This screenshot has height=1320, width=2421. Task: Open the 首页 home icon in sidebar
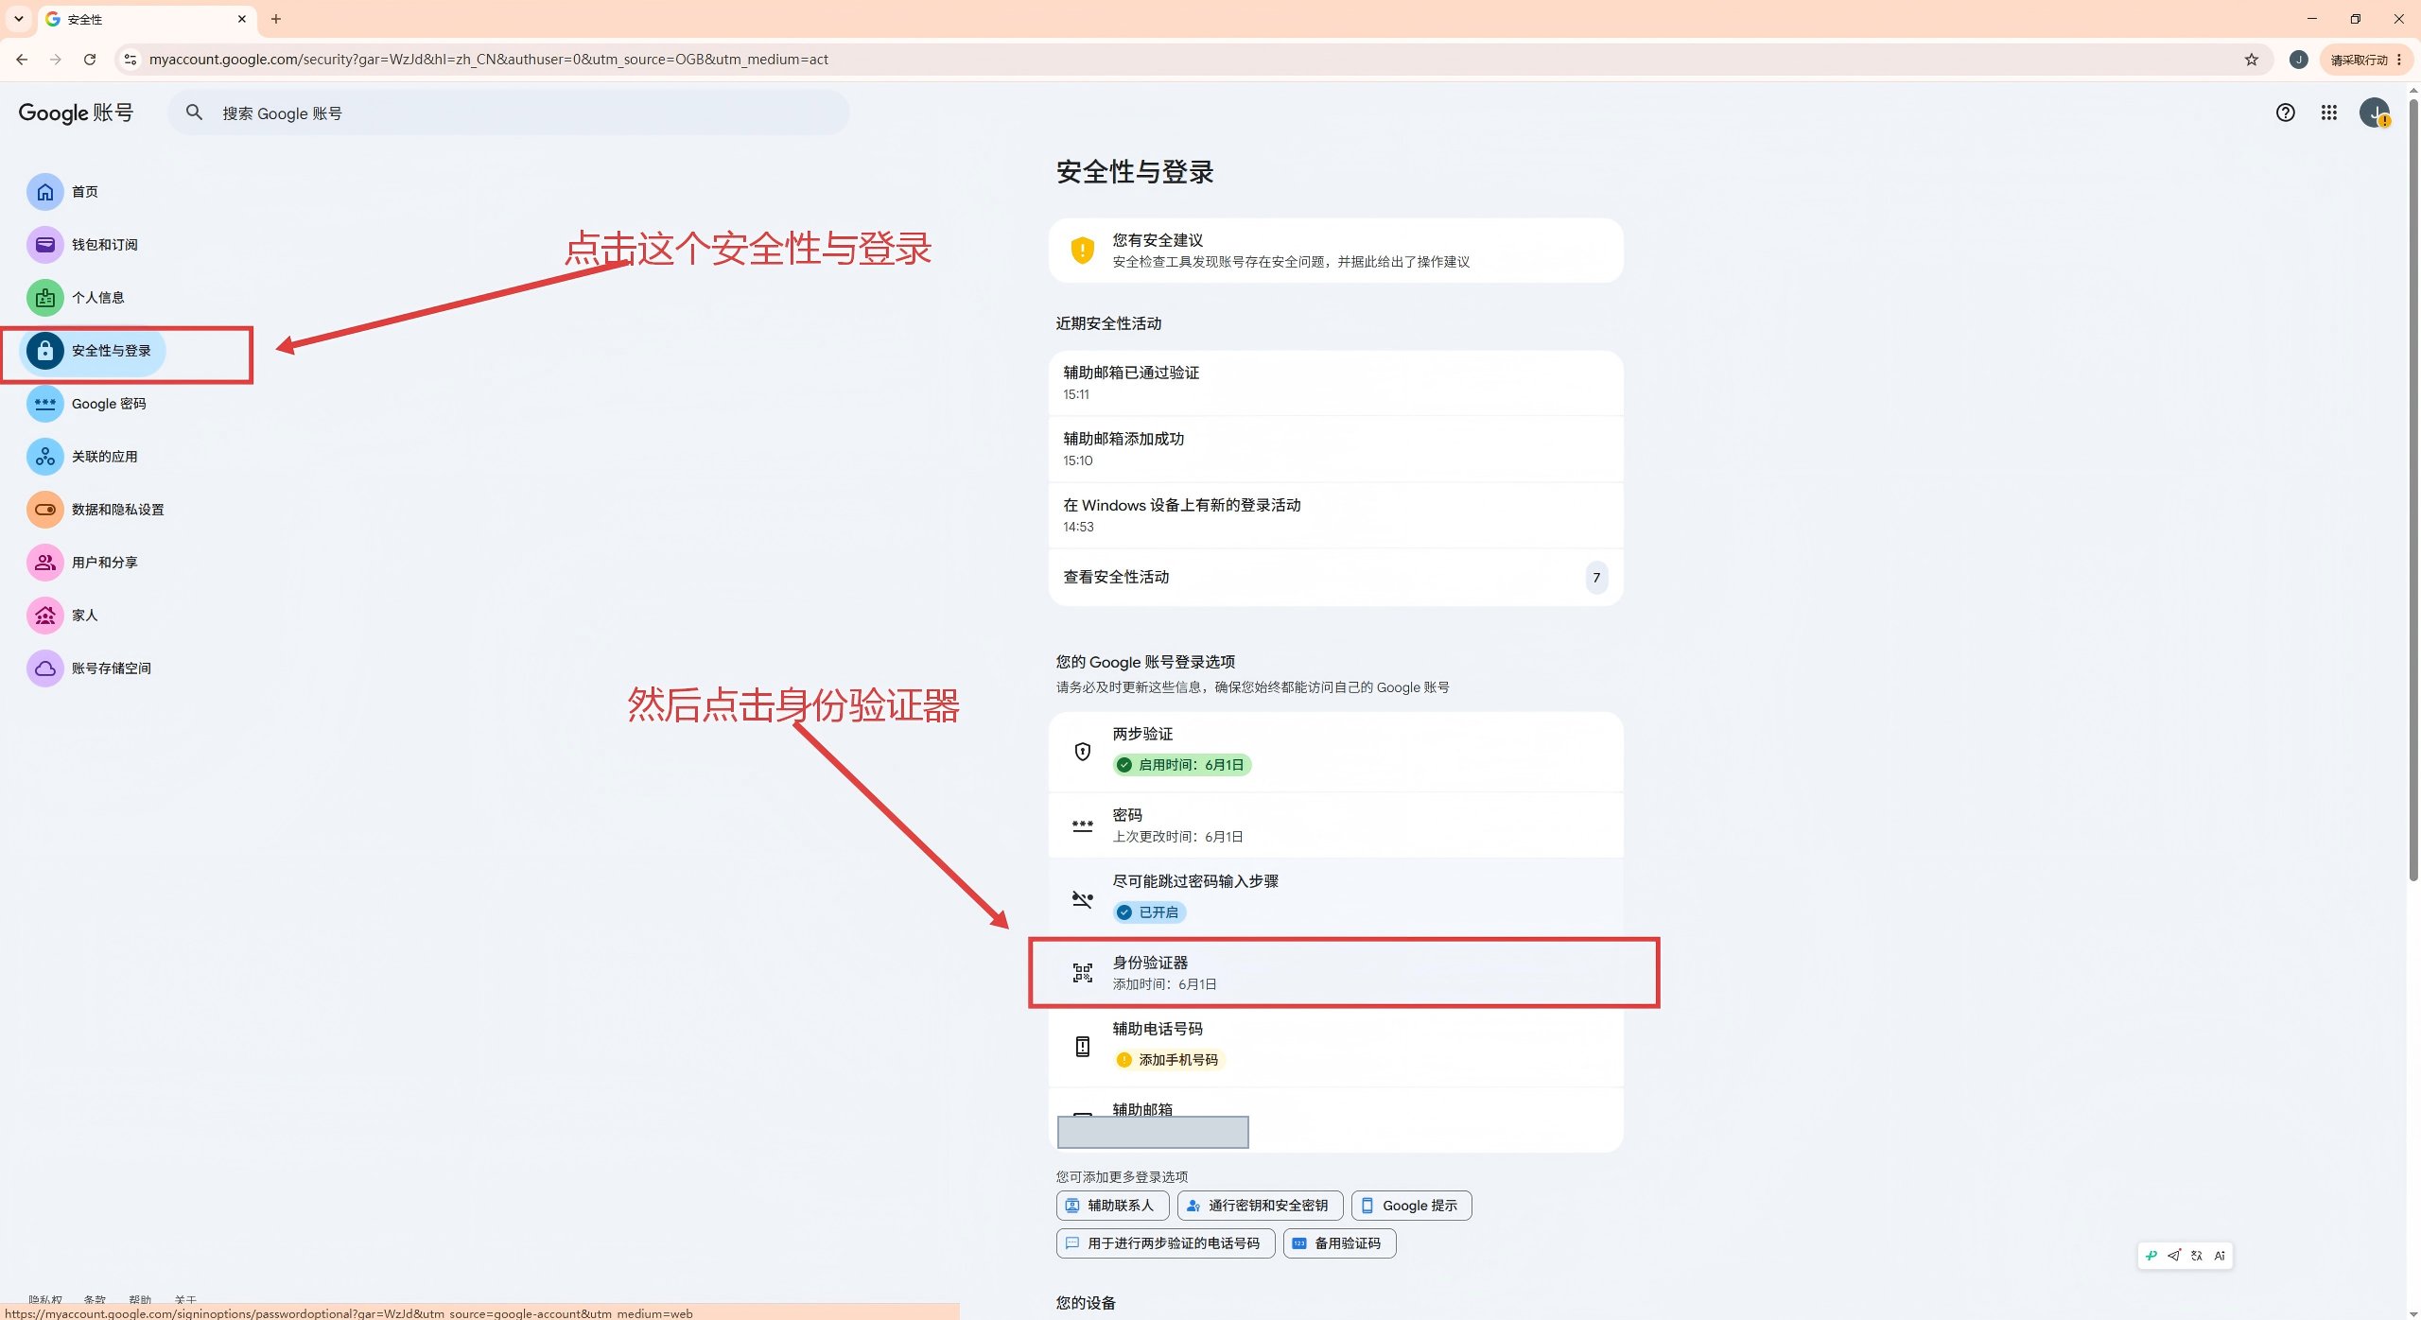pyautogui.click(x=44, y=192)
